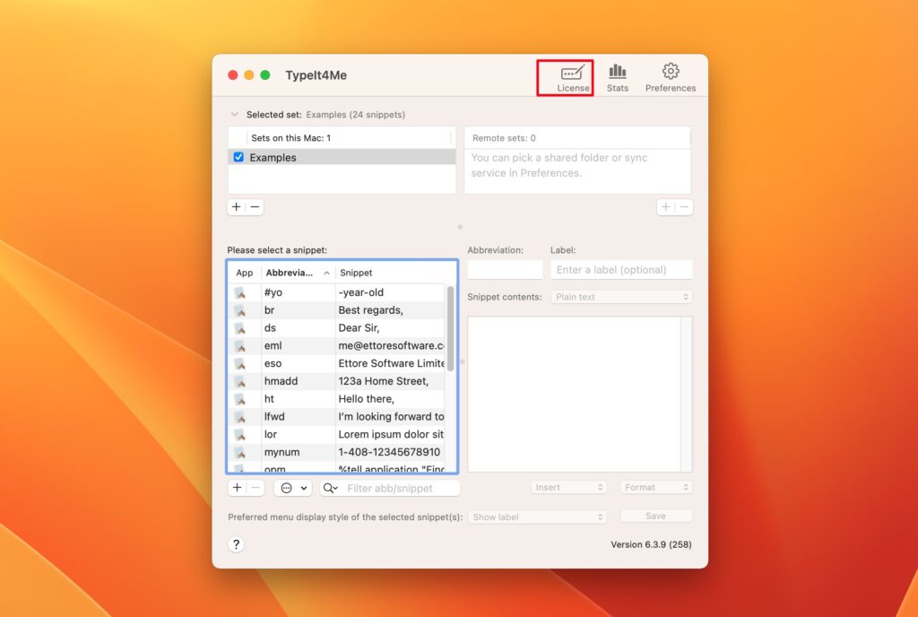Click the Insert button
The image size is (918, 617).
click(x=568, y=487)
